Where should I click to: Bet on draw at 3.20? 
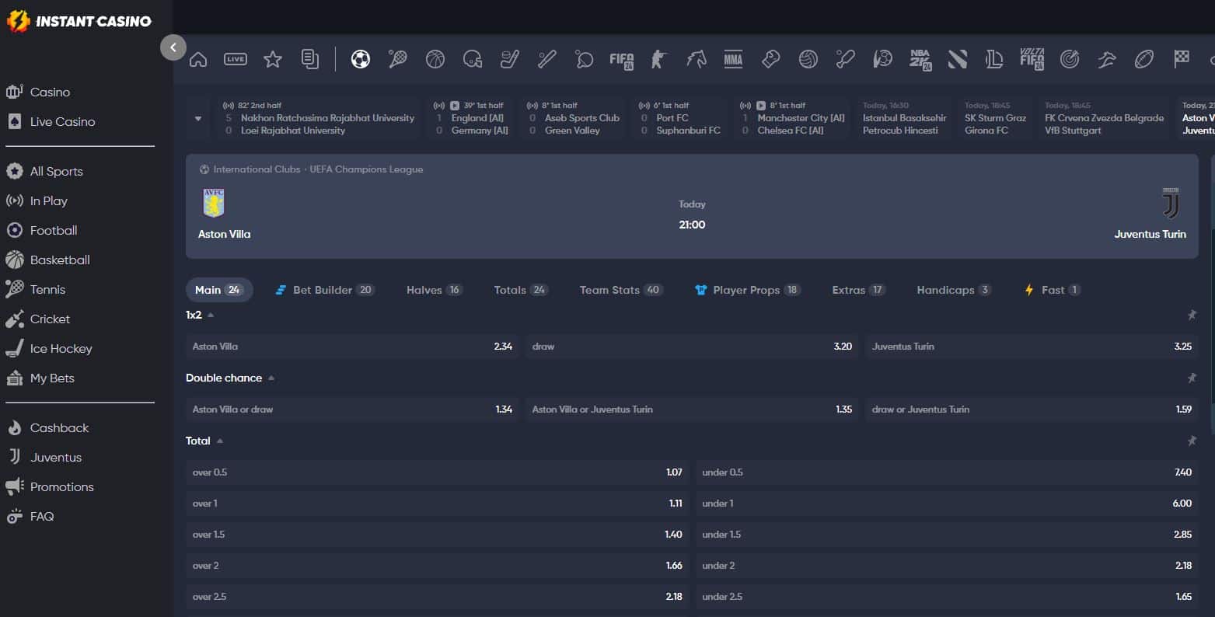692,347
